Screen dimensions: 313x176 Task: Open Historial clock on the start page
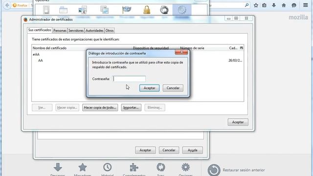tap(108, 167)
